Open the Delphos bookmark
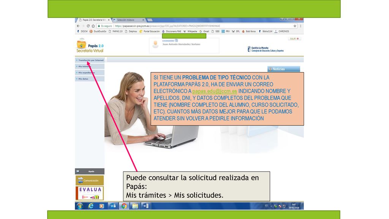This screenshot has width=389, height=219. tap(131, 32)
